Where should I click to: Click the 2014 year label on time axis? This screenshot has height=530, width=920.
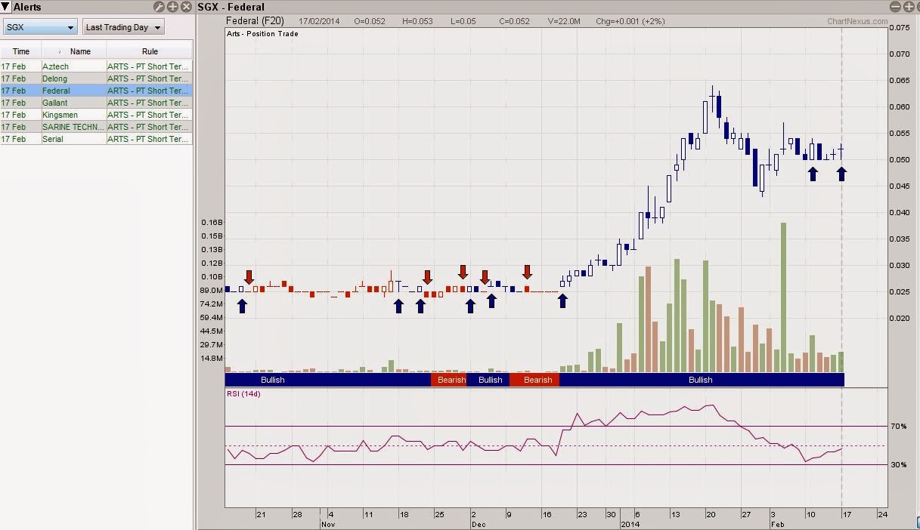[x=629, y=523]
